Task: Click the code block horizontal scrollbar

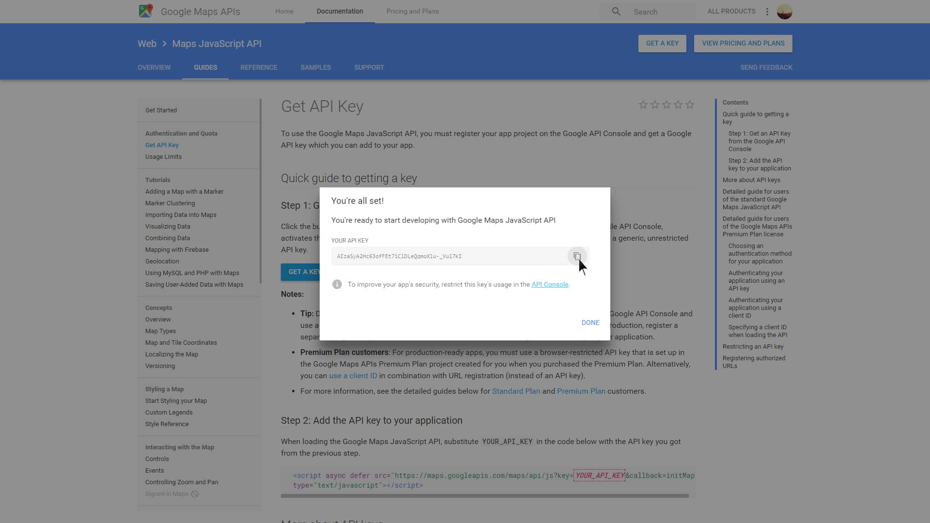Action: coord(484,496)
